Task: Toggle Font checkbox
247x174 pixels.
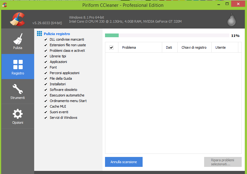Action: [x=46, y=67]
